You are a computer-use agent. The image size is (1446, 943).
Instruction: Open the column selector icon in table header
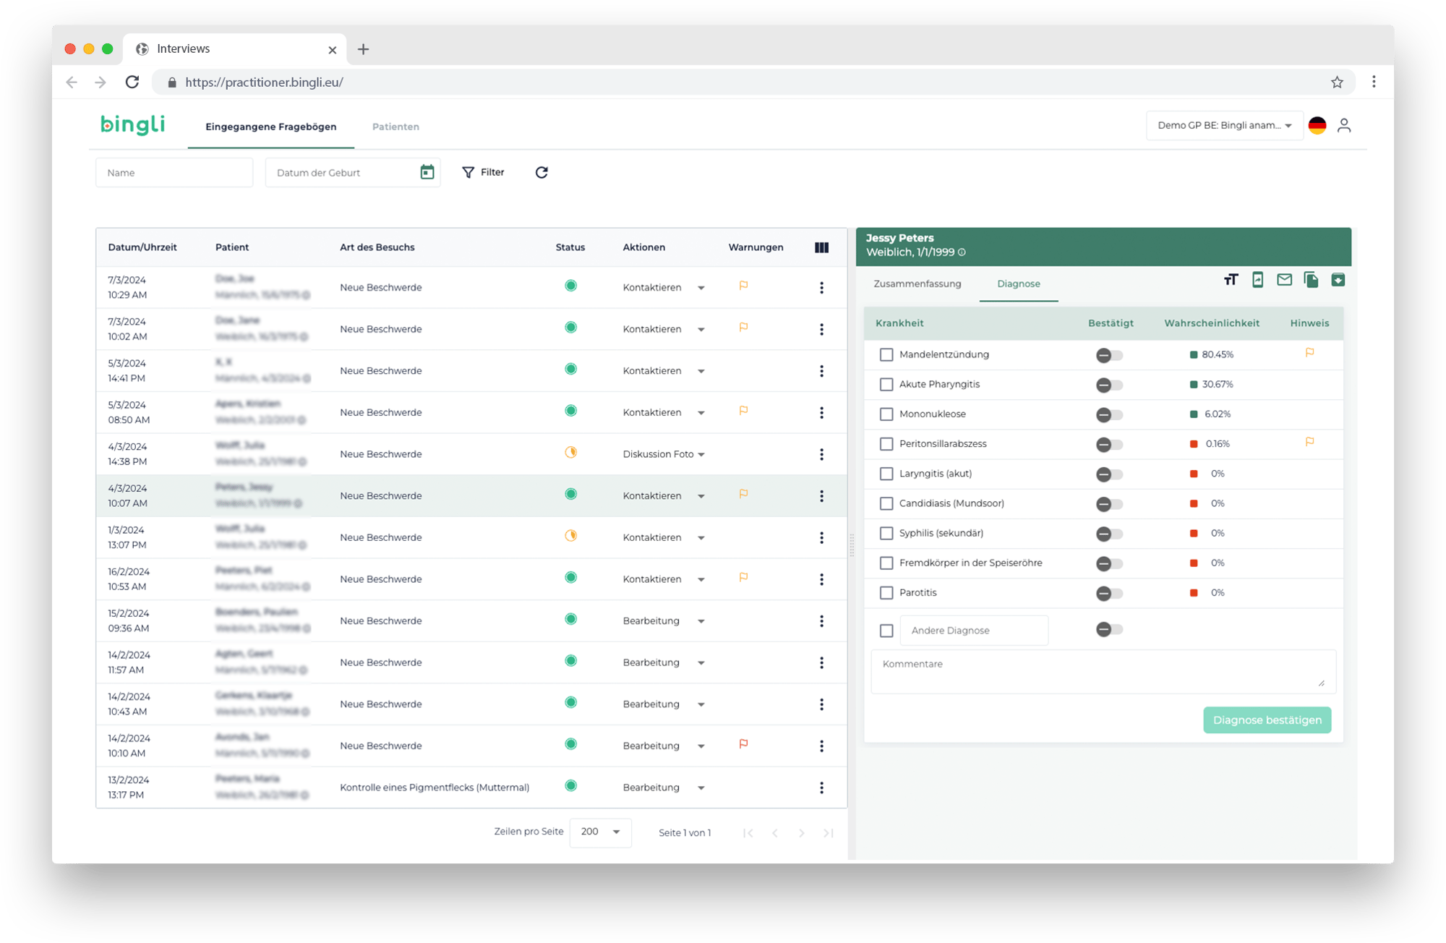(x=821, y=247)
